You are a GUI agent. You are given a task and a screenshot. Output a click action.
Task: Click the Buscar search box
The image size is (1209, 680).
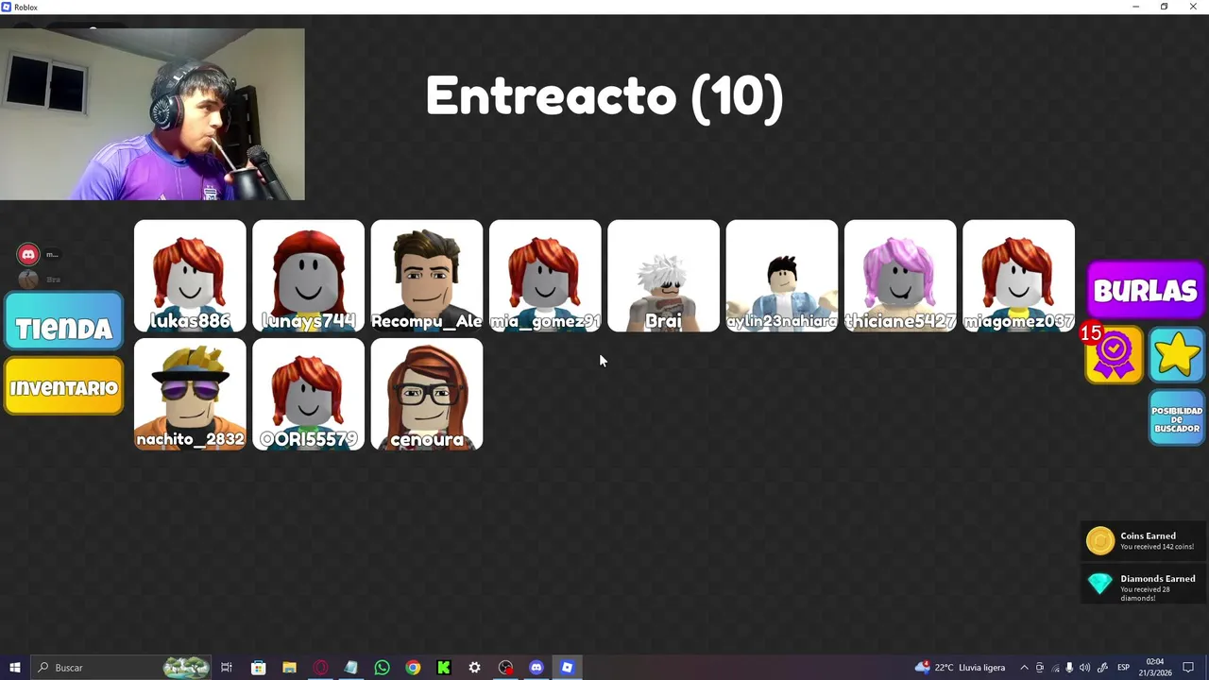coord(119,668)
